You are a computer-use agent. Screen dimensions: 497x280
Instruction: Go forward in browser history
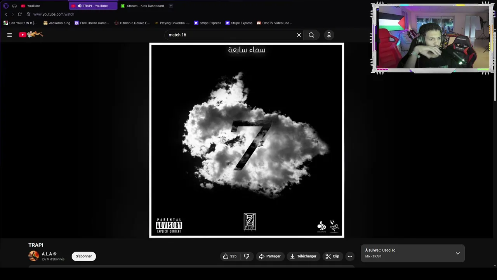(12, 14)
